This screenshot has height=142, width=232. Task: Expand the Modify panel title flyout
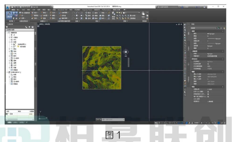pyautogui.click(x=97, y=21)
